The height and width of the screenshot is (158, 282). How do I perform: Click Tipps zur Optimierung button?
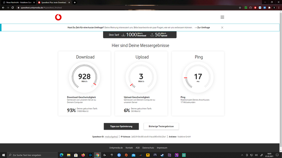[x=121, y=126]
